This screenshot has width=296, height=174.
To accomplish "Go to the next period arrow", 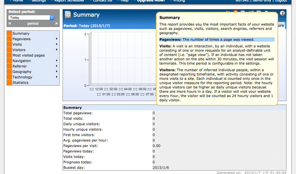I will pos(56,24).
